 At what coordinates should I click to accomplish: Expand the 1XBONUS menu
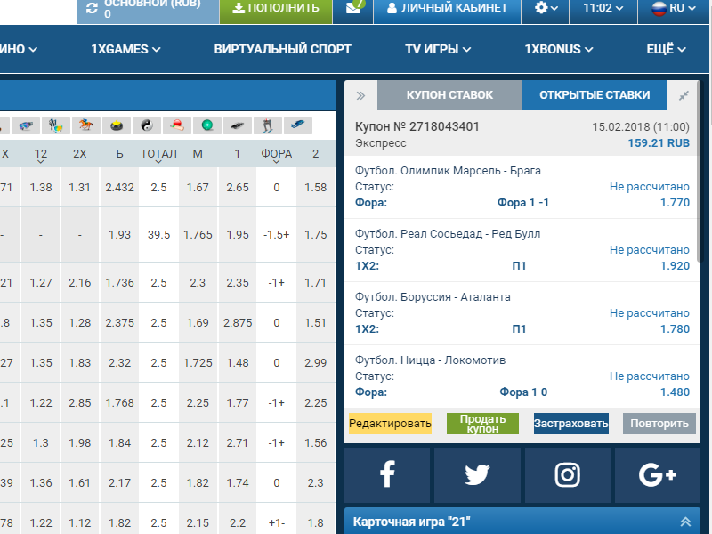coord(559,49)
